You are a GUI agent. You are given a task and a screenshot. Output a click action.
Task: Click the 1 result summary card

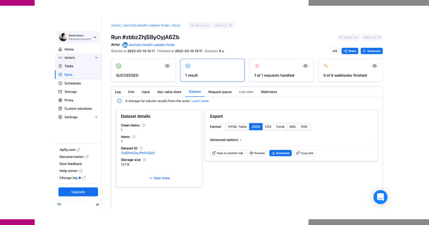[x=212, y=70]
